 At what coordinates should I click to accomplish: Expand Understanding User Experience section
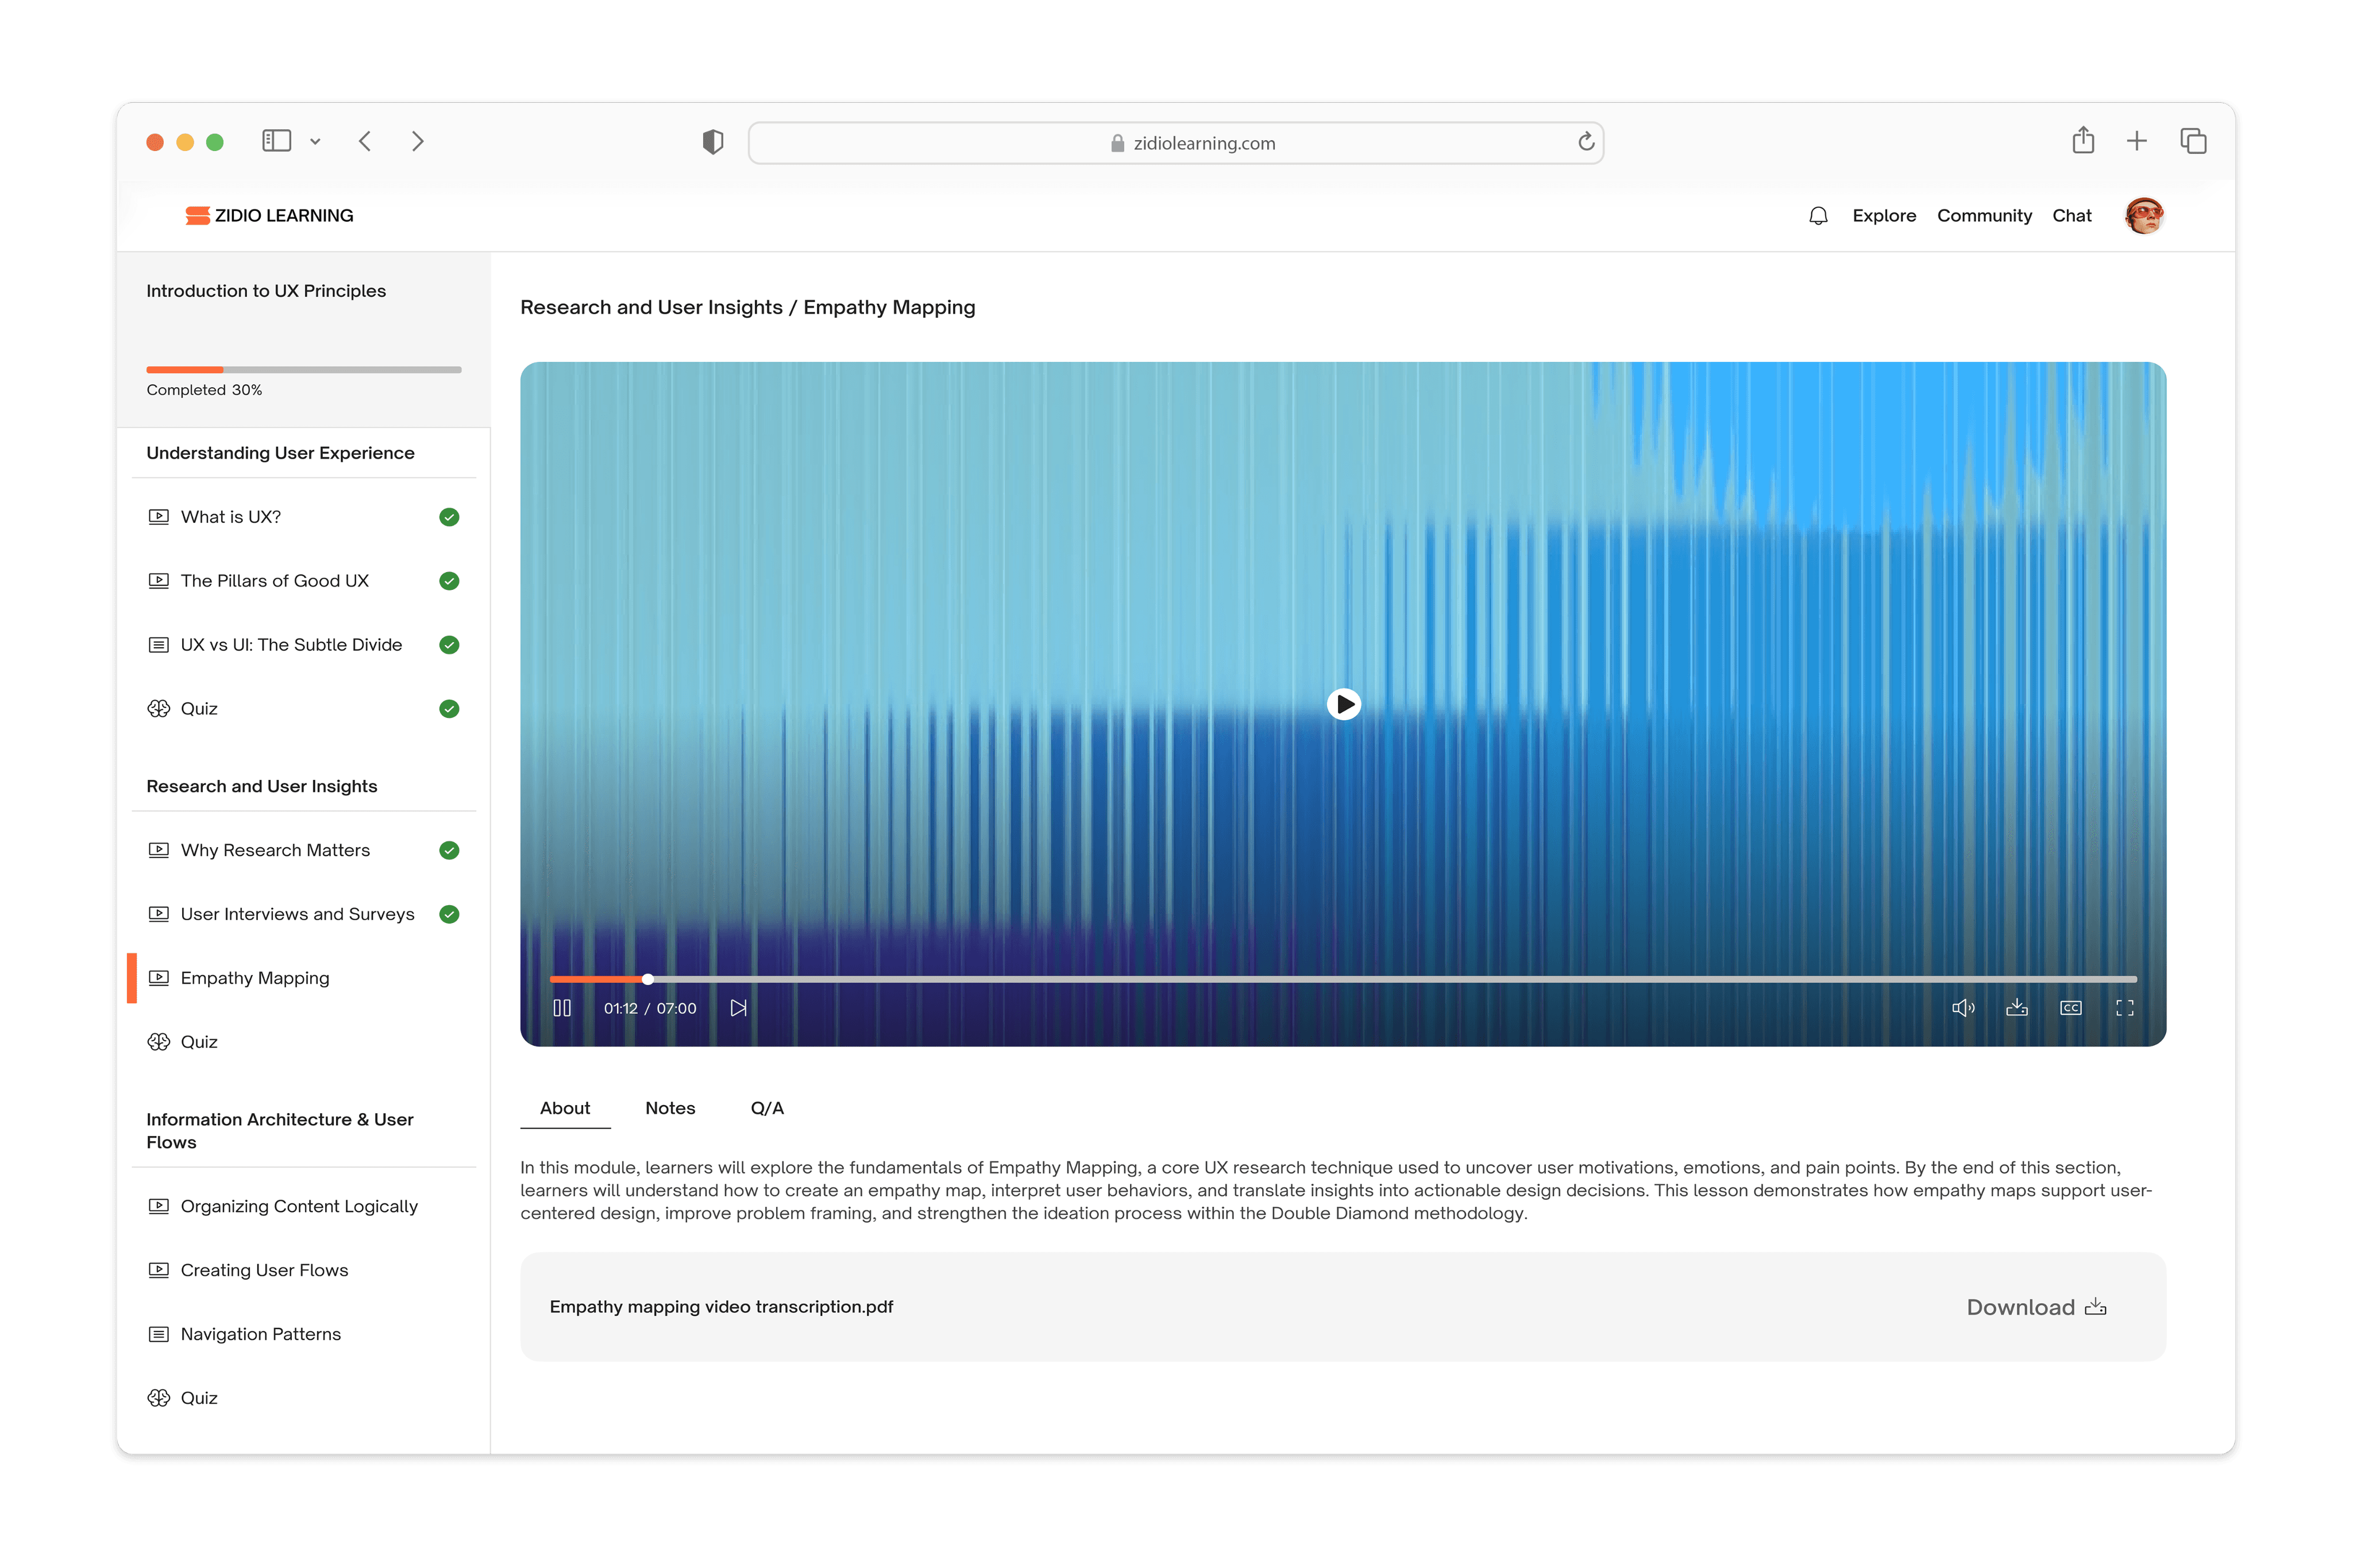pos(280,453)
